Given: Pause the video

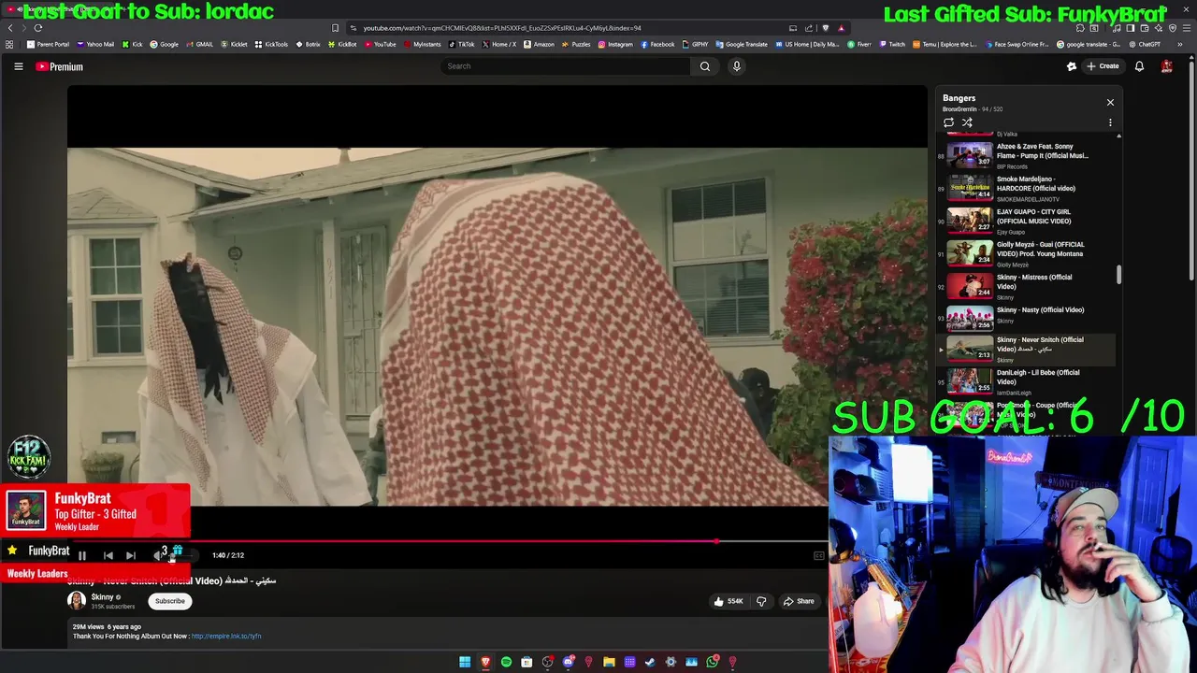Looking at the screenshot, I should point(82,555).
